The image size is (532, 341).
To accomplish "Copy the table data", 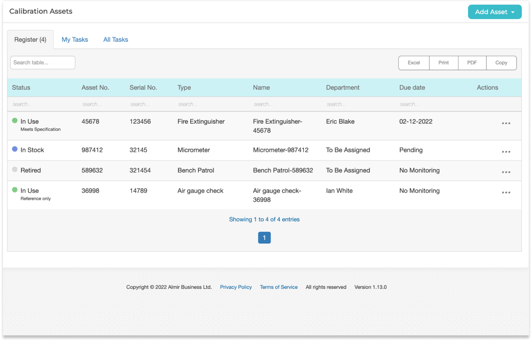I will (x=501, y=63).
